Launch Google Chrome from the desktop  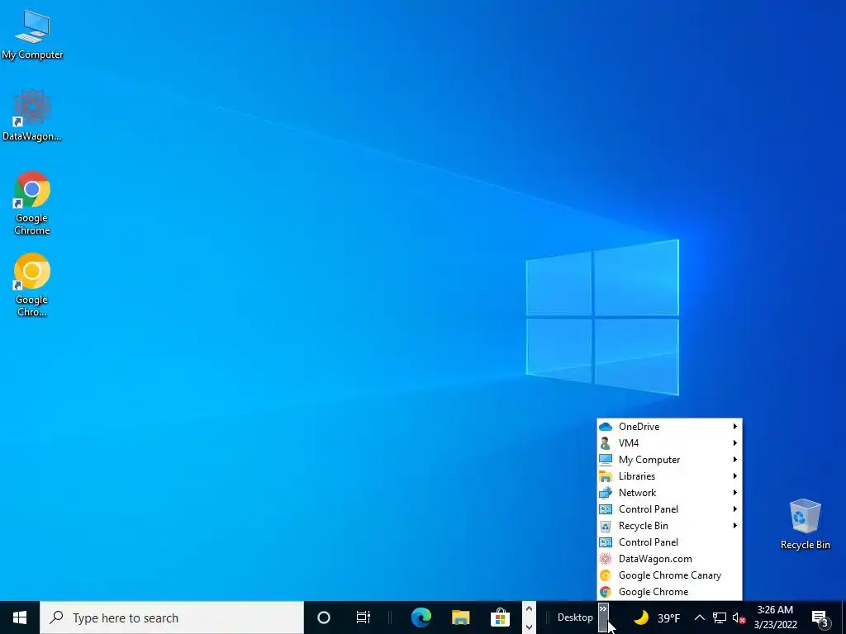32,203
